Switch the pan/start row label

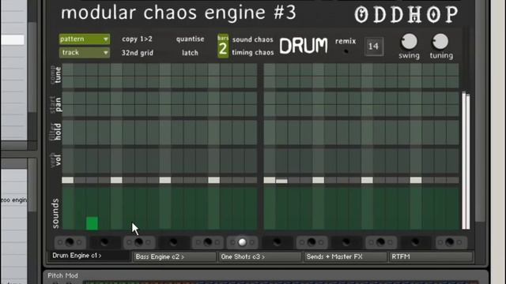click(56, 105)
